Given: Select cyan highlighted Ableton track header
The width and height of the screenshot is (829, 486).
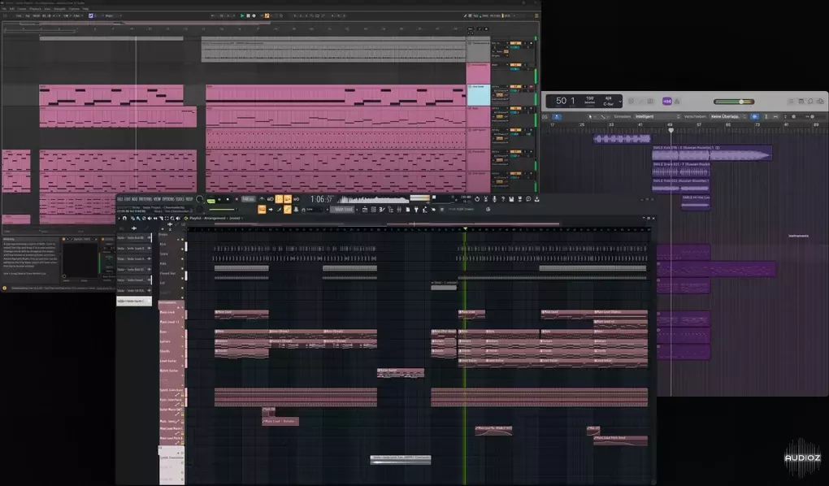Looking at the screenshot, I should click(x=479, y=95).
